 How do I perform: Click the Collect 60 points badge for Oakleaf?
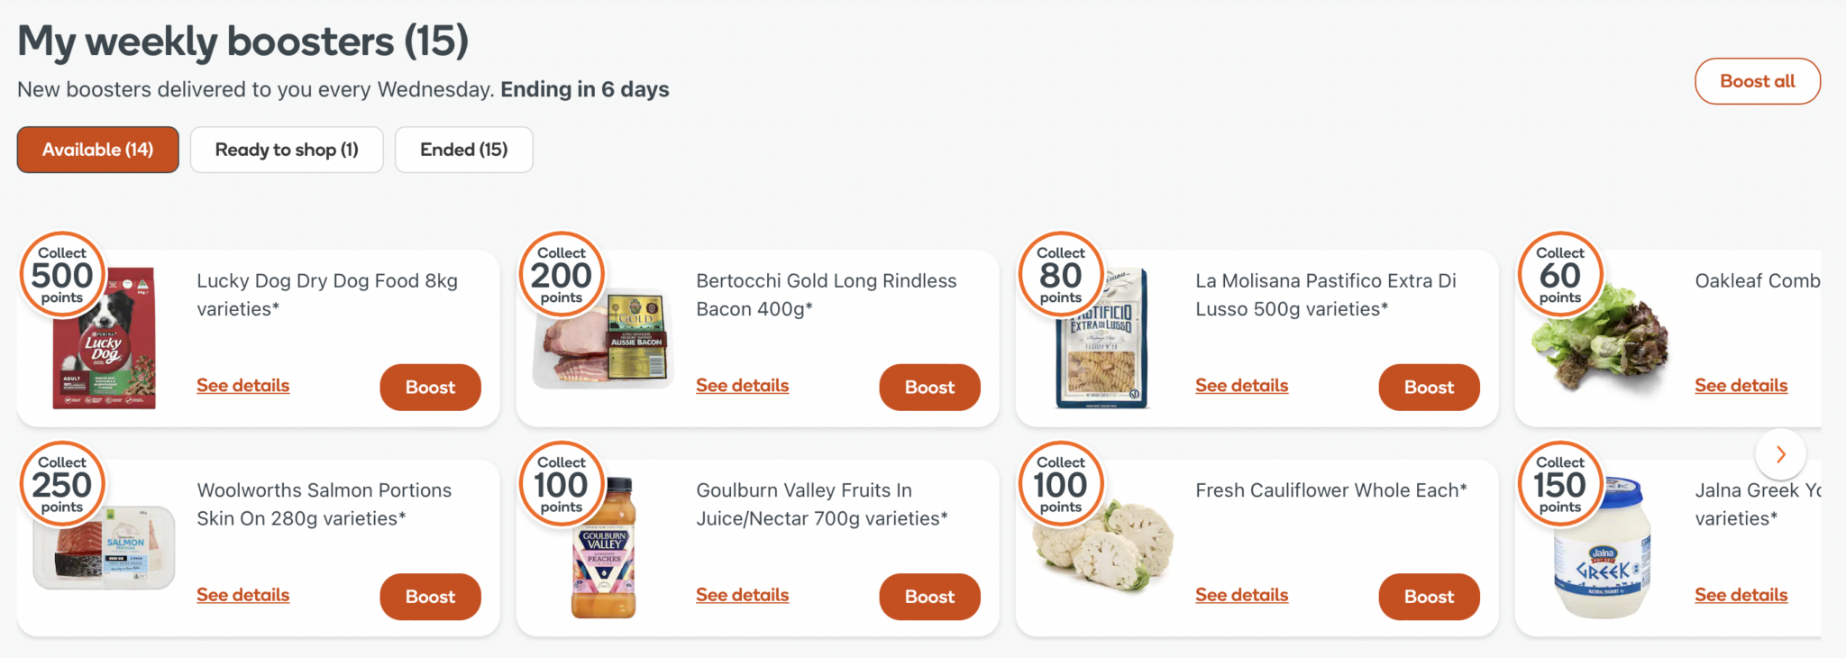1559,275
